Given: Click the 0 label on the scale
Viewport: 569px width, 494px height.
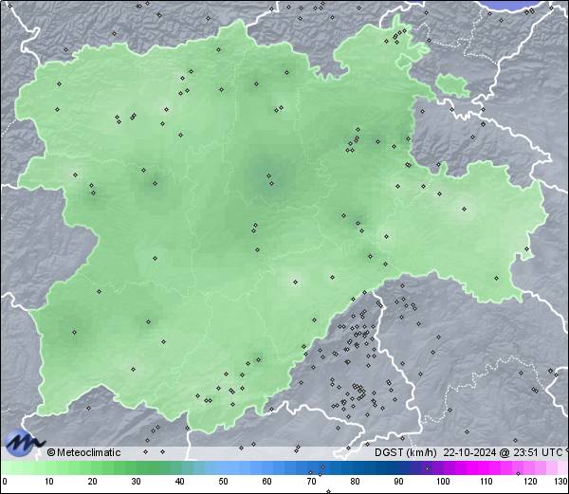Looking at the screenshot, I should tap(5, 482).
